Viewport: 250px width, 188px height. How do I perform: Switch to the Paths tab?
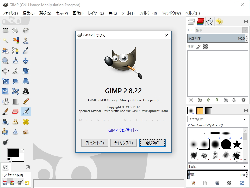coord(210,22)
